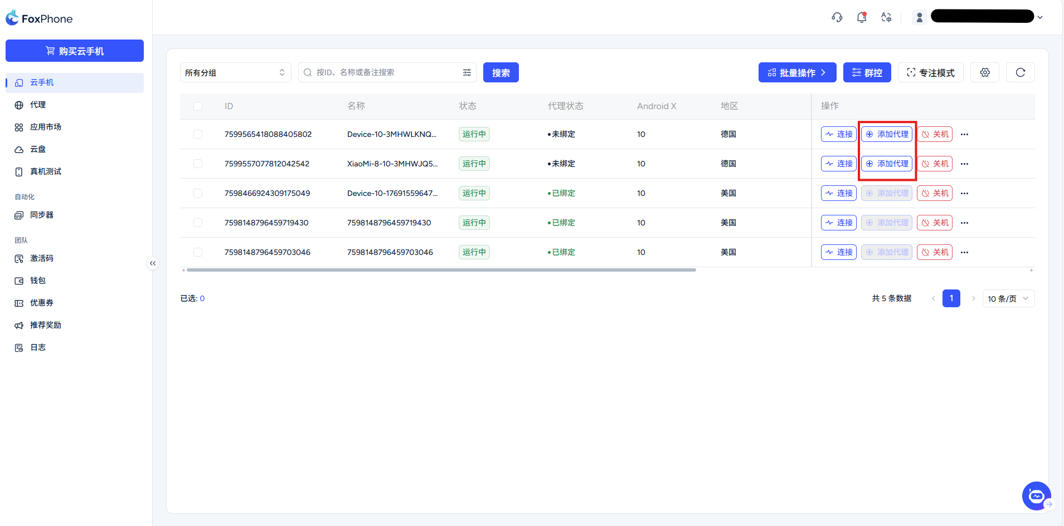Viewport: 1064px width, 526px height.
Task: Go to 代理 in the sidebar
Action: pos(38,105)
